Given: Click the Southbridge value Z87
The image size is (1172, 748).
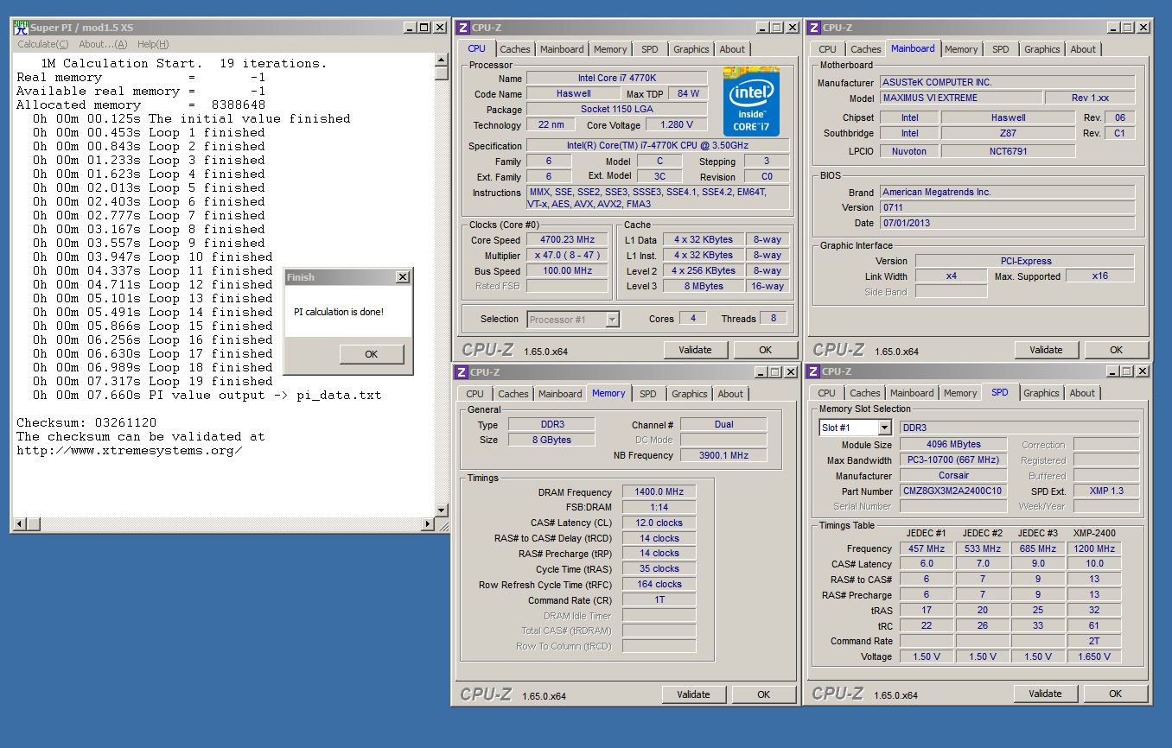Looking at the screenshot, I should tap(1008, 133).
